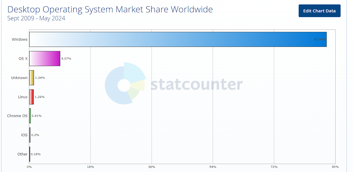Click the Unknown yellow bar
Image resolution: width=353 pixels, height=172 pixels.
tap(32, 78)
